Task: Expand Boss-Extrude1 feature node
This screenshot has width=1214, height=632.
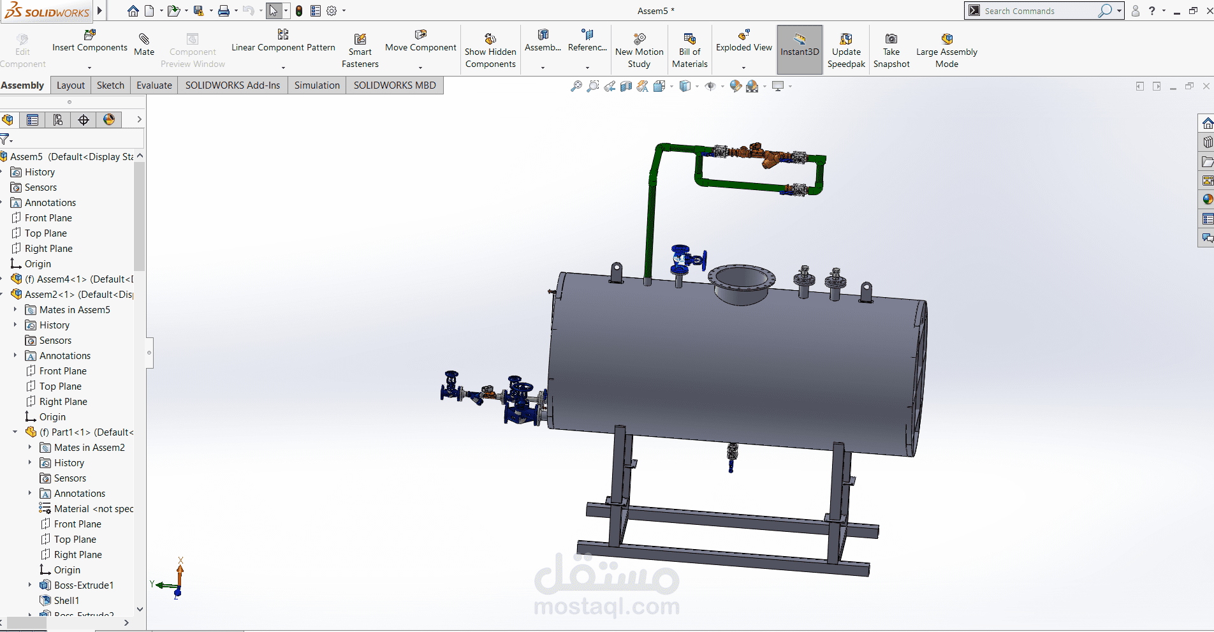Action: coord(30,585)
